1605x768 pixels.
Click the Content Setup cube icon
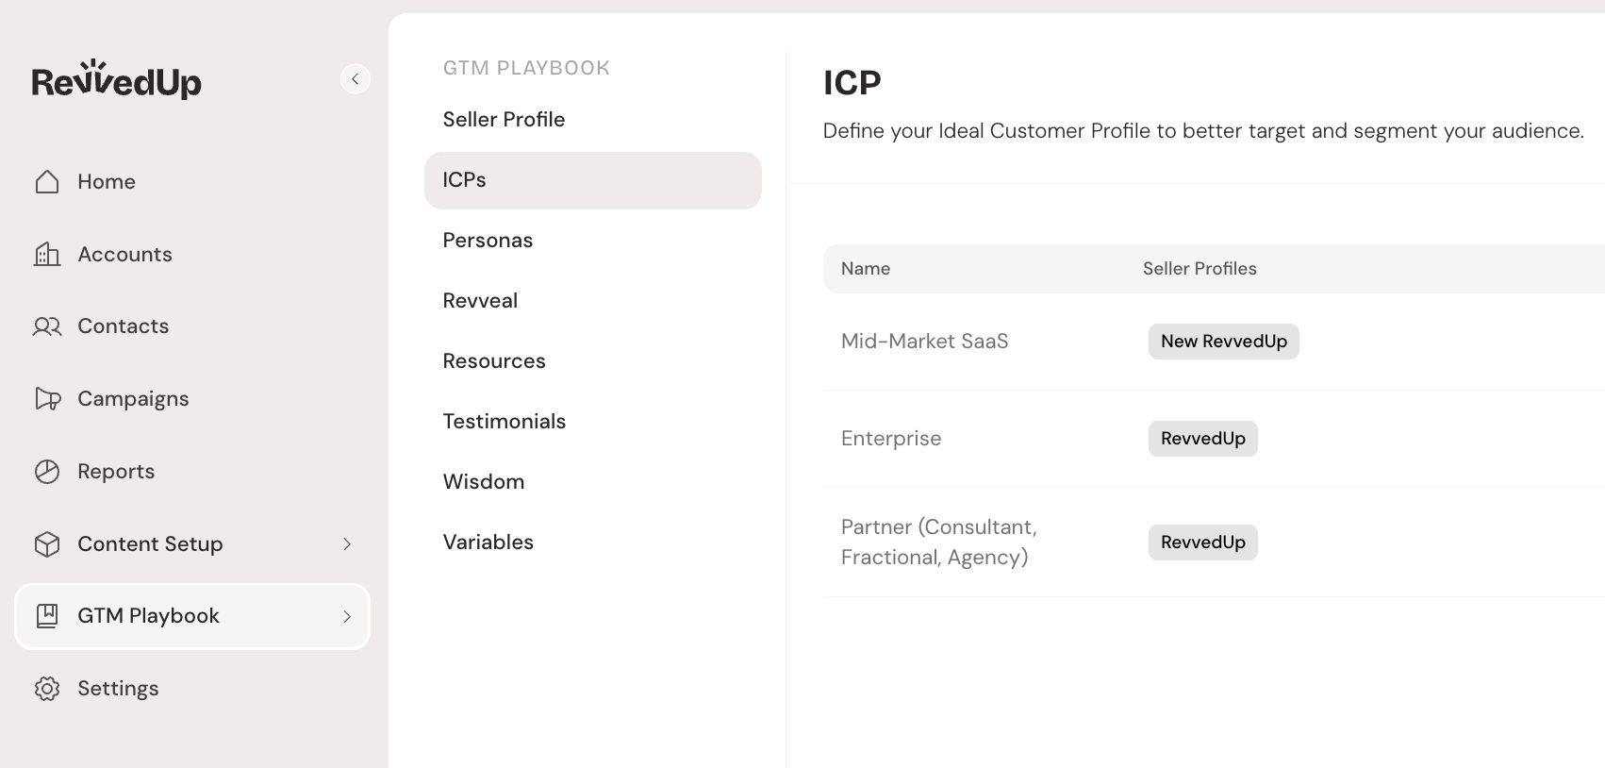click(47, 544)
